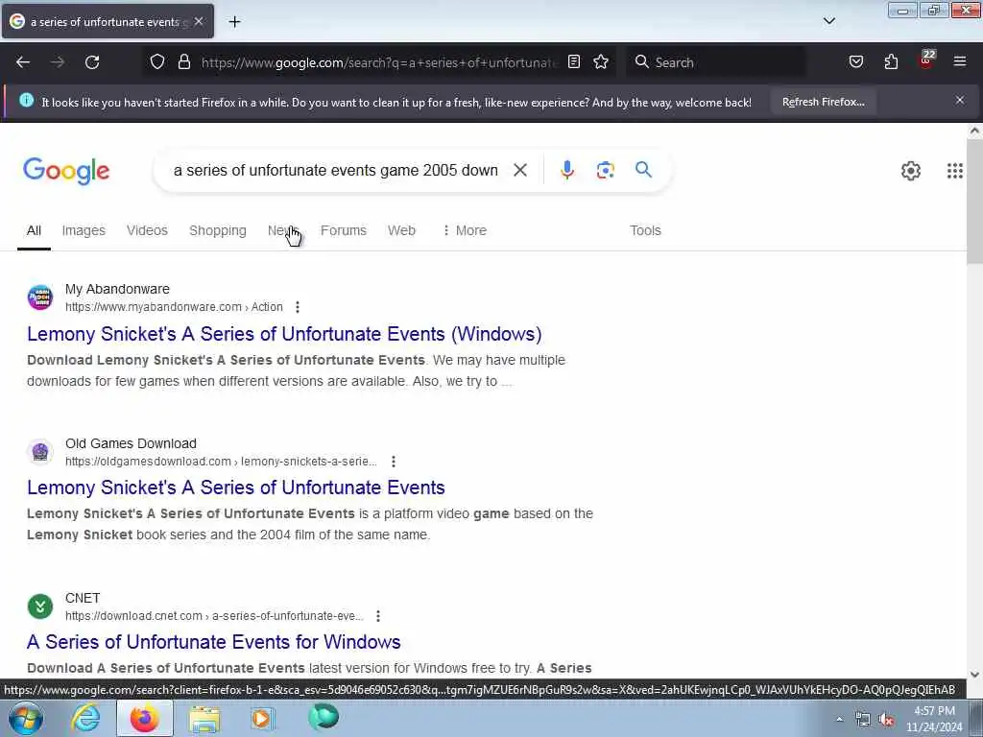Open Windows Media Player from taskbar
Screen dimensions: 983x737
(262, 718)
